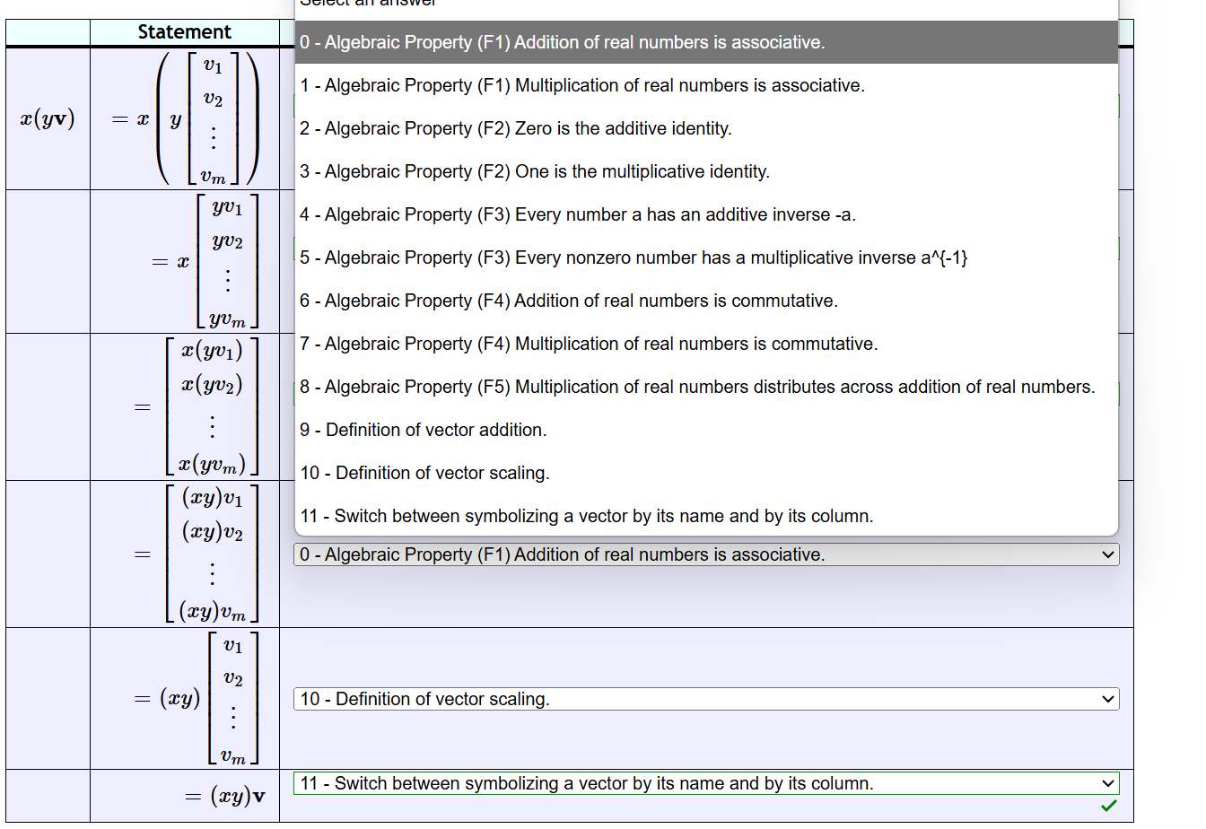The image size is (1206, 829).
Task: Choose option 10, Definition of vector scaling, in the open list
Action: click(x=706, y=473)
